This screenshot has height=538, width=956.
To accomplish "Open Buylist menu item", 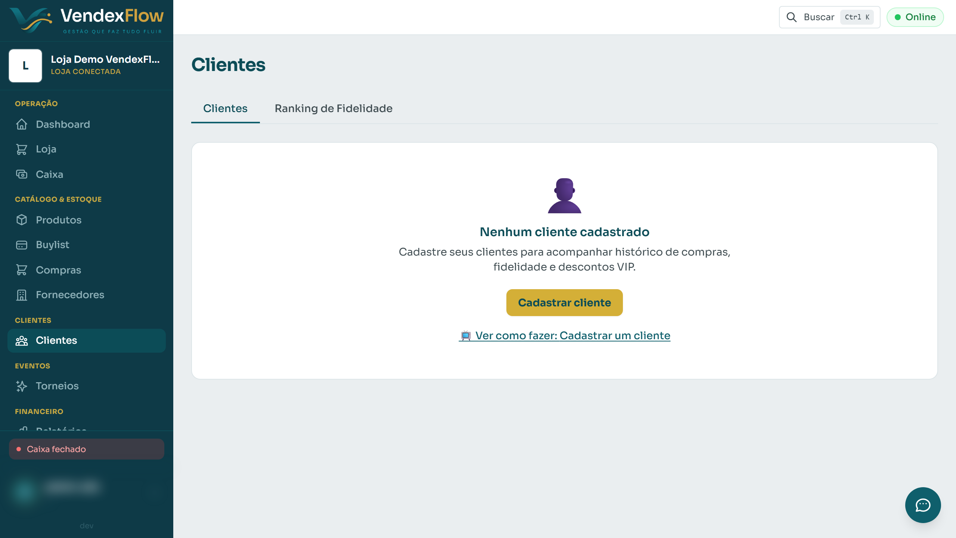I will [87, 245].
